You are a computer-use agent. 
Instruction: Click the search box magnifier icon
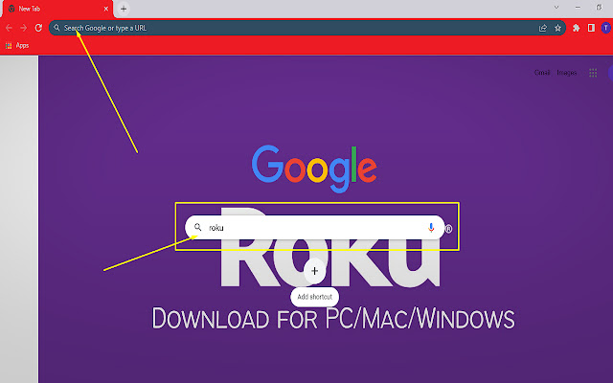(x=198, y=227)
